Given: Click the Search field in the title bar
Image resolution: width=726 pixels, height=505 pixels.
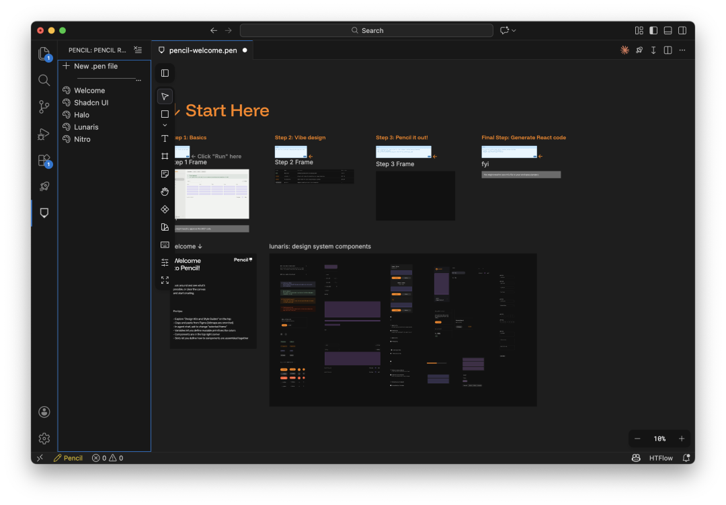Looking at the screenshot, I should pos(367,30).
